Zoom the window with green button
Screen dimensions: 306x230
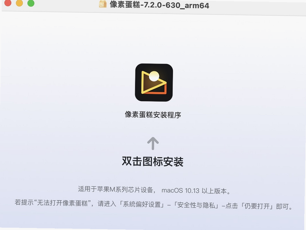31,3
